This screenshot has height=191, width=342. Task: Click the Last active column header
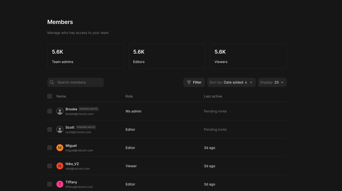tap(213, 96)
